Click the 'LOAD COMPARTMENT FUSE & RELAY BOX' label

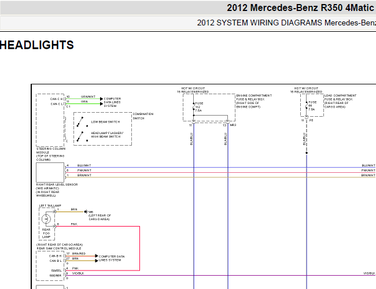pyautogui.click(x=340, y=97)
